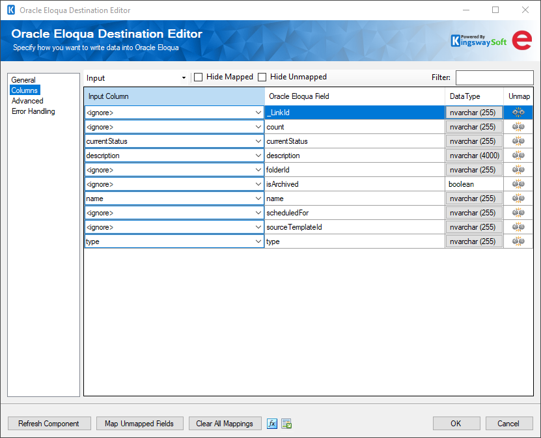
Task: Go to the General page
Action: 23,80
